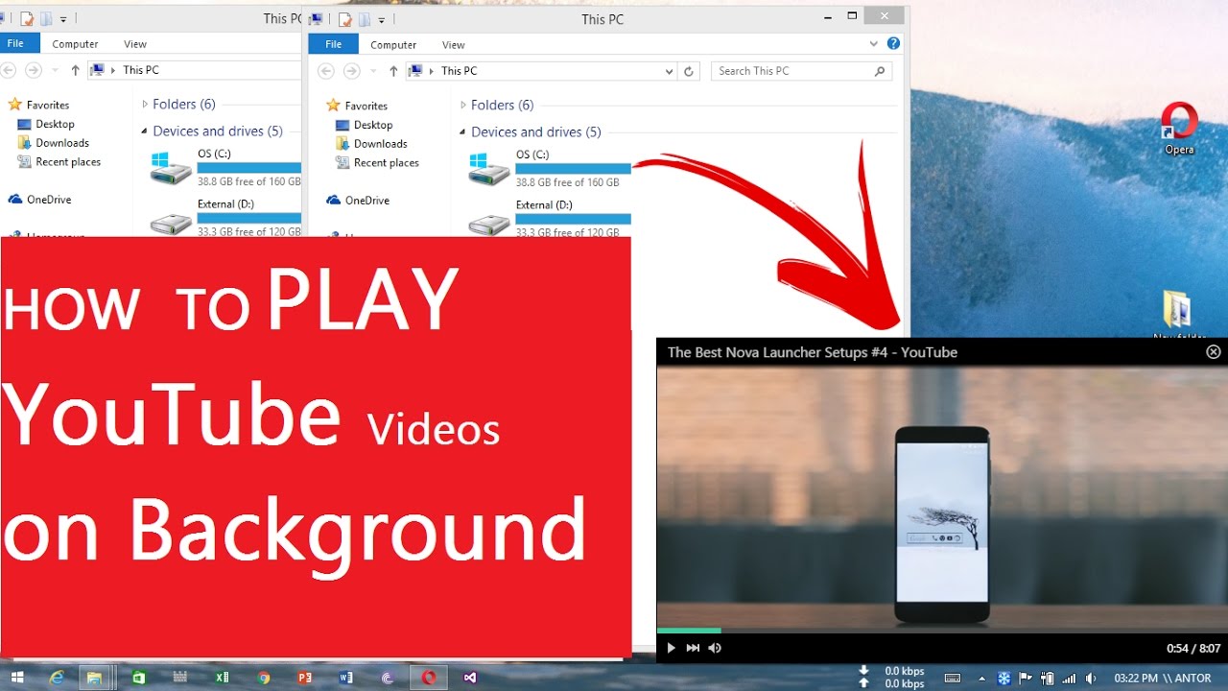Open Help in front This PC window
Viewport: 1228px width, 691px height.
click(x=893, y=43)
